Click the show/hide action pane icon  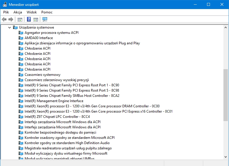(36, 19)
